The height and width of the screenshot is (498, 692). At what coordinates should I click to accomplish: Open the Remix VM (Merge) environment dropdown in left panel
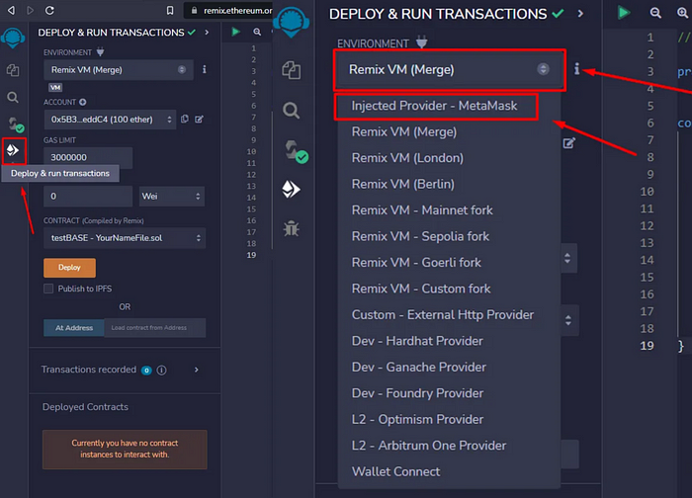tap(119, 70)
